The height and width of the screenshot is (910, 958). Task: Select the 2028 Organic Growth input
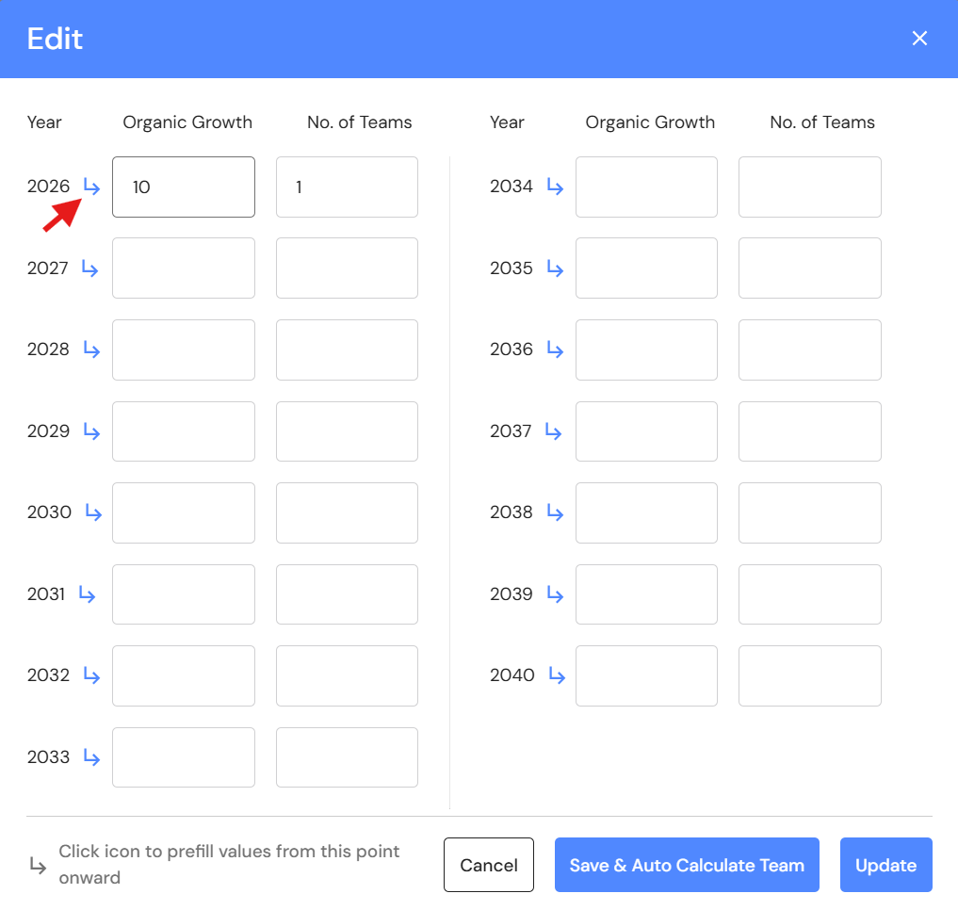coord(184,349)
